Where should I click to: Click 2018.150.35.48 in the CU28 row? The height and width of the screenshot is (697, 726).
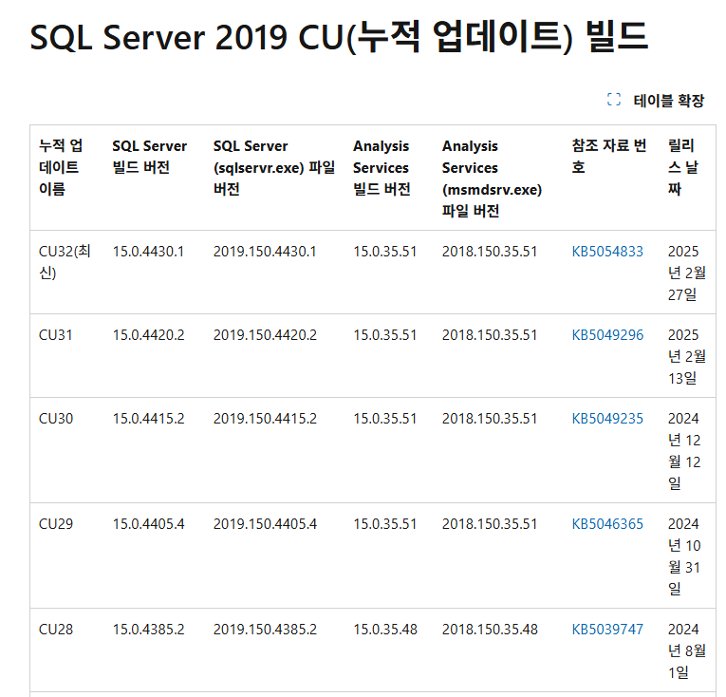[x=490, y=630]
